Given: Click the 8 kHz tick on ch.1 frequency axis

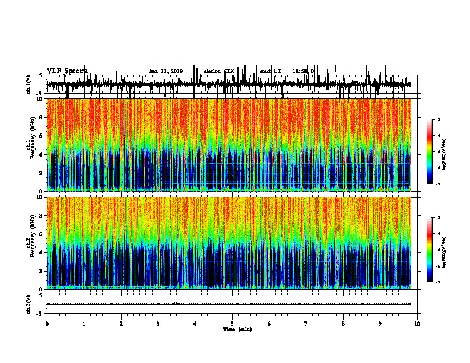Looking at the screenshot, I should (41, 117).
